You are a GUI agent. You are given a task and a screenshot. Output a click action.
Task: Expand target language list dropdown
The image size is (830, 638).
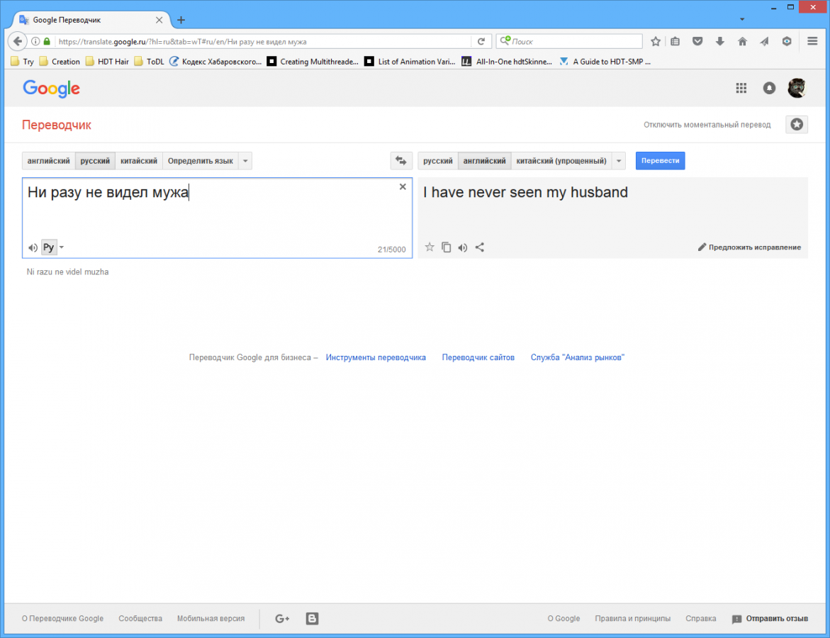[619, 161]
